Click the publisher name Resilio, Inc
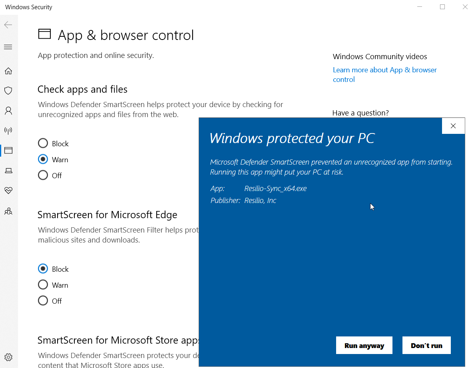The image size is (474, 368). [260, 201]
